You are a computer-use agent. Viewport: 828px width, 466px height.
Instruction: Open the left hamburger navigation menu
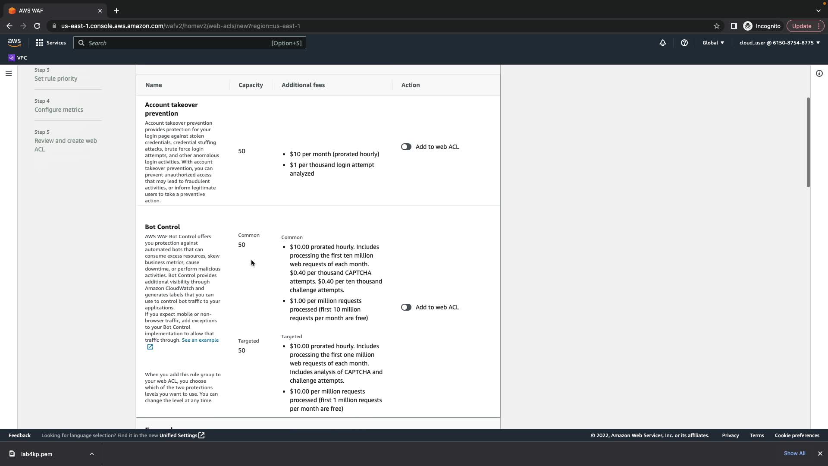(8, 73)
